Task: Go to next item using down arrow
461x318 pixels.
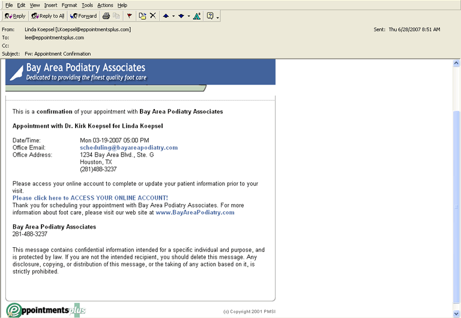Action: pyautogui.click(x=181, y=16)
